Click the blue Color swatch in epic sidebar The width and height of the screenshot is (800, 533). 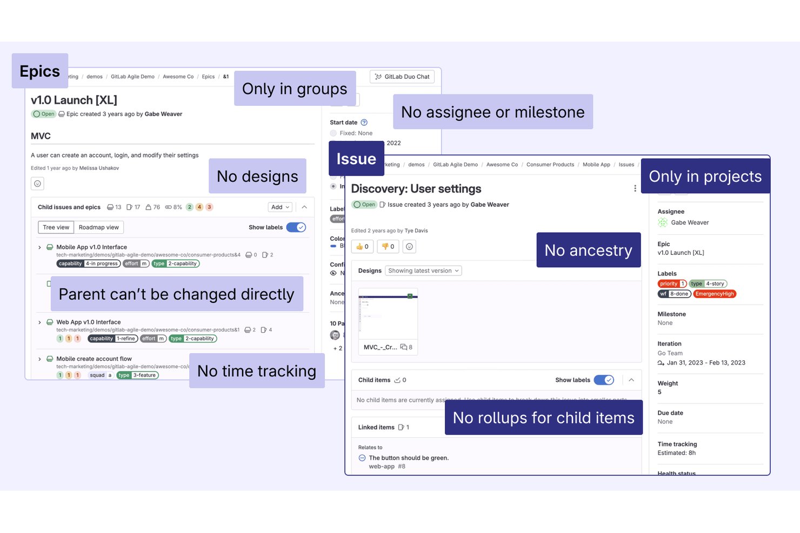(334, 246)
